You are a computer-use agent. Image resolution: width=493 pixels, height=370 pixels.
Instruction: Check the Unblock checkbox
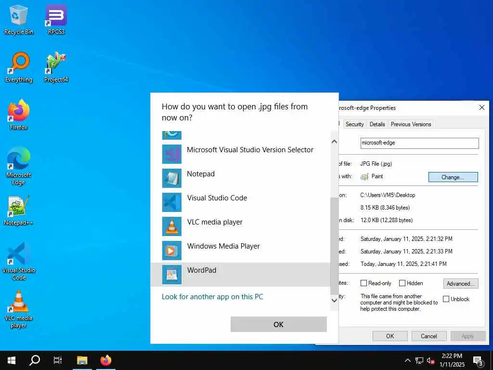446,299
